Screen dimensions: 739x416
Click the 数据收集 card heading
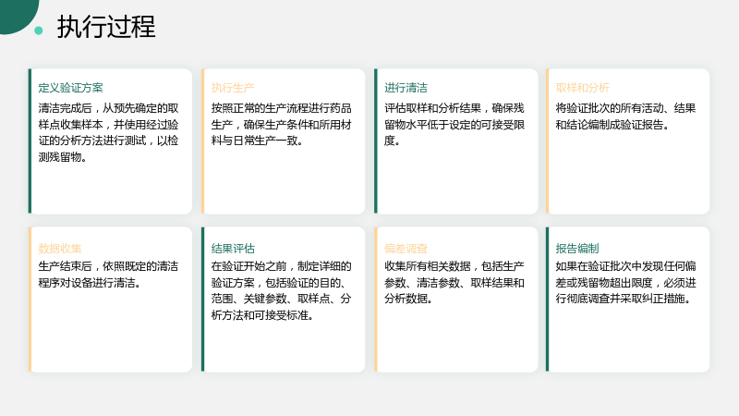pos(60,249)
